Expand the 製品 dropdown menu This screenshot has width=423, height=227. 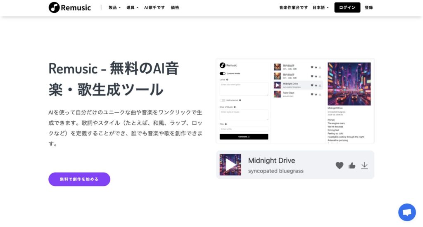pyautogui.click(x=115, y=7)
